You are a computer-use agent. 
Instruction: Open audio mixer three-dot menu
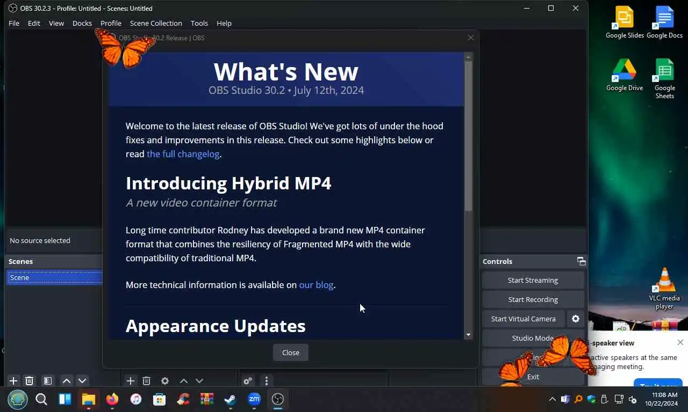(x=267, y=381)
